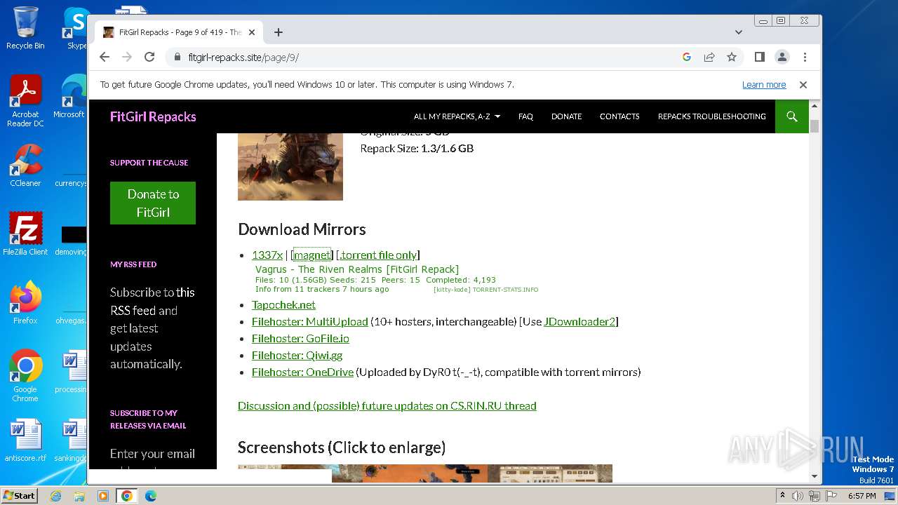
Task: Open Internet Explorer in taskbar
Action: pos(55,496)
